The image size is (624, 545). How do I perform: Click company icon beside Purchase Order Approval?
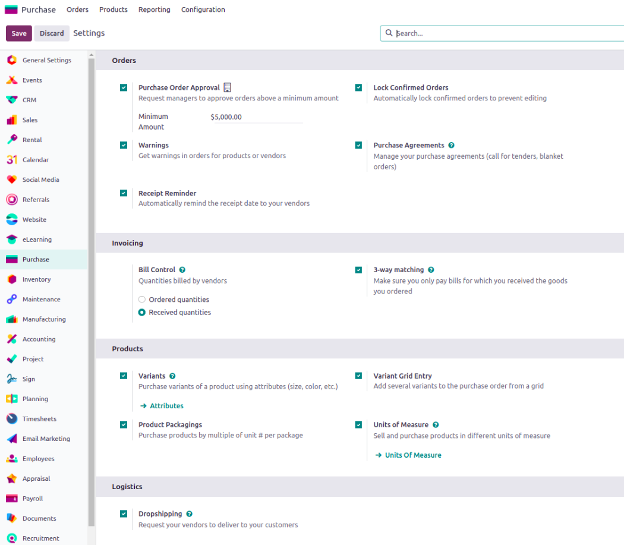click(227, 87)
